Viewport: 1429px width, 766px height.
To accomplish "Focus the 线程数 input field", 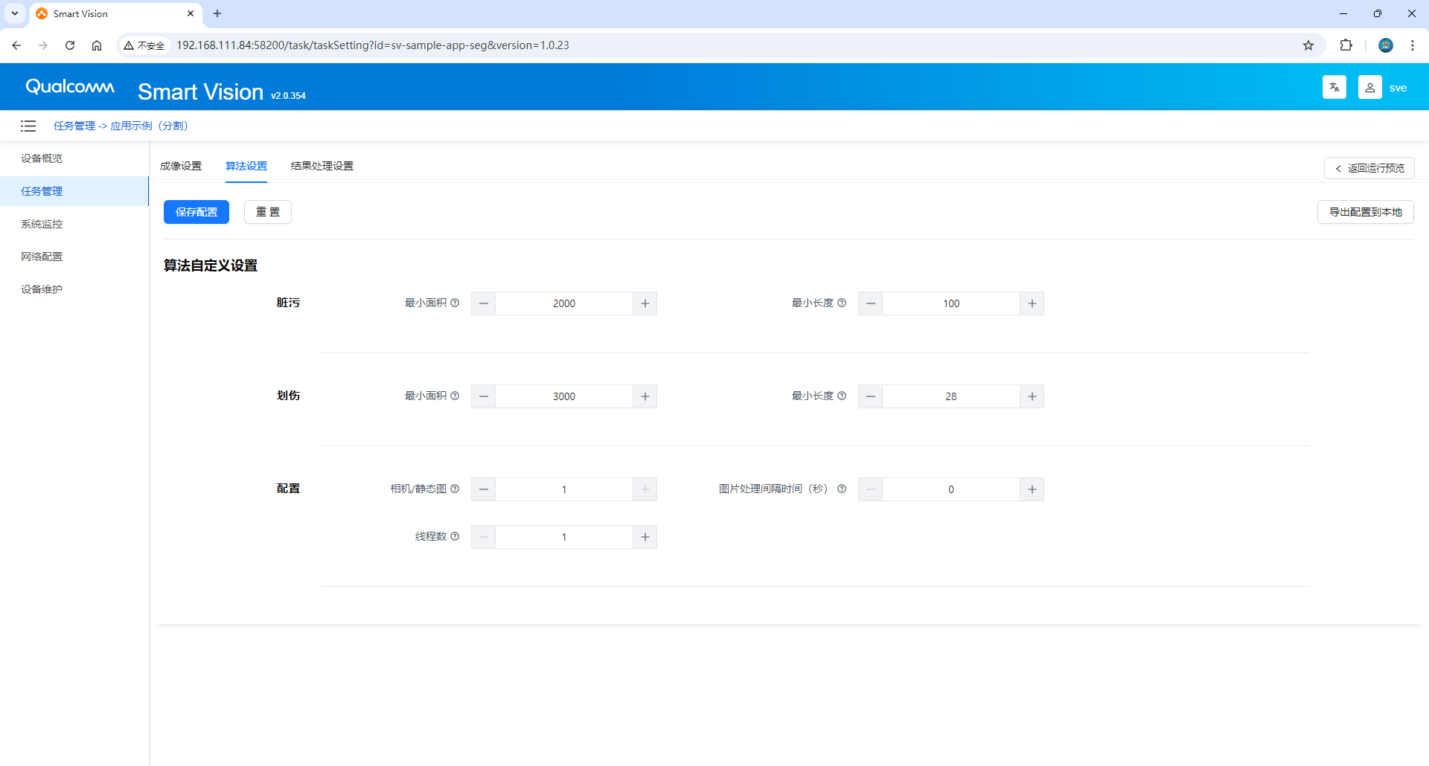I will coord(564,537).
